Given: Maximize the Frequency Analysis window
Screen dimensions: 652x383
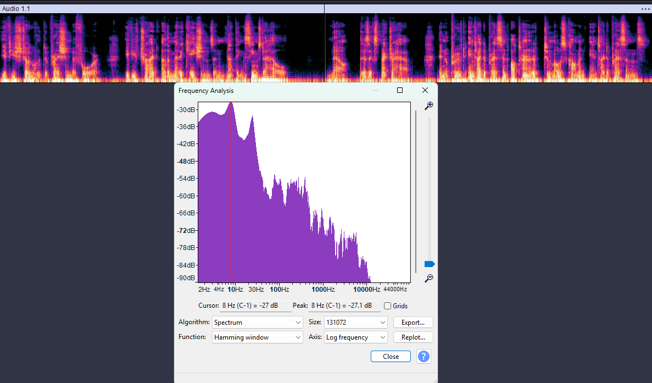Looking at the screenshot, I should (400, 90).
